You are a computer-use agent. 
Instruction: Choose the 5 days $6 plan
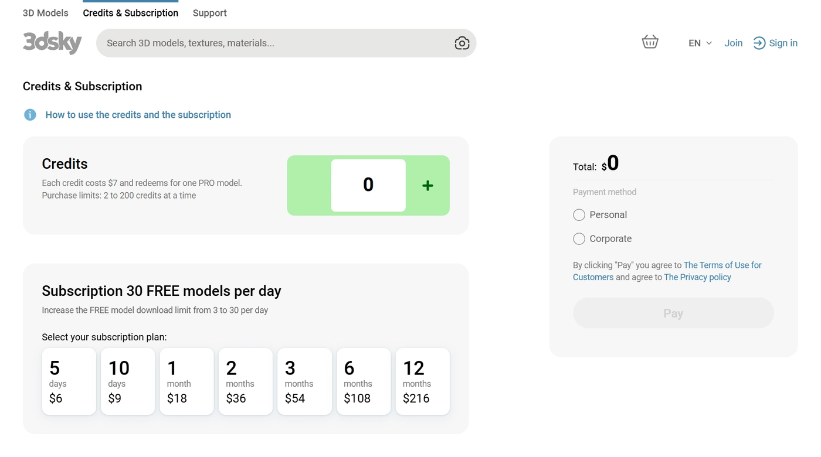pos(69,381)
